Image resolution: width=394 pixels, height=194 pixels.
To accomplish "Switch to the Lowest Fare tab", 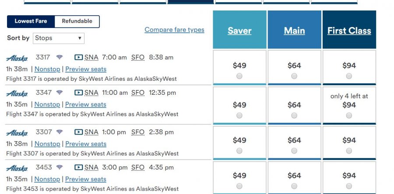I will (x=31, y=21).
